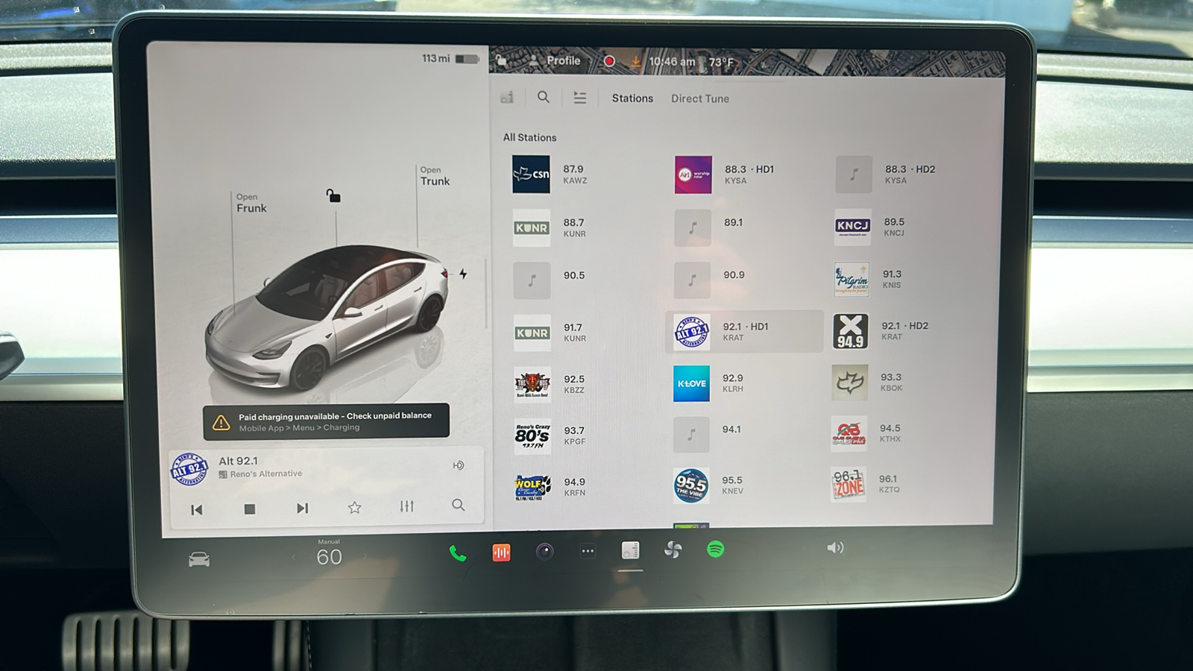Tap the media source icon left of search
Image resolution: width=1193 pixels, height=671 pixels.
[x=507, y=98]
